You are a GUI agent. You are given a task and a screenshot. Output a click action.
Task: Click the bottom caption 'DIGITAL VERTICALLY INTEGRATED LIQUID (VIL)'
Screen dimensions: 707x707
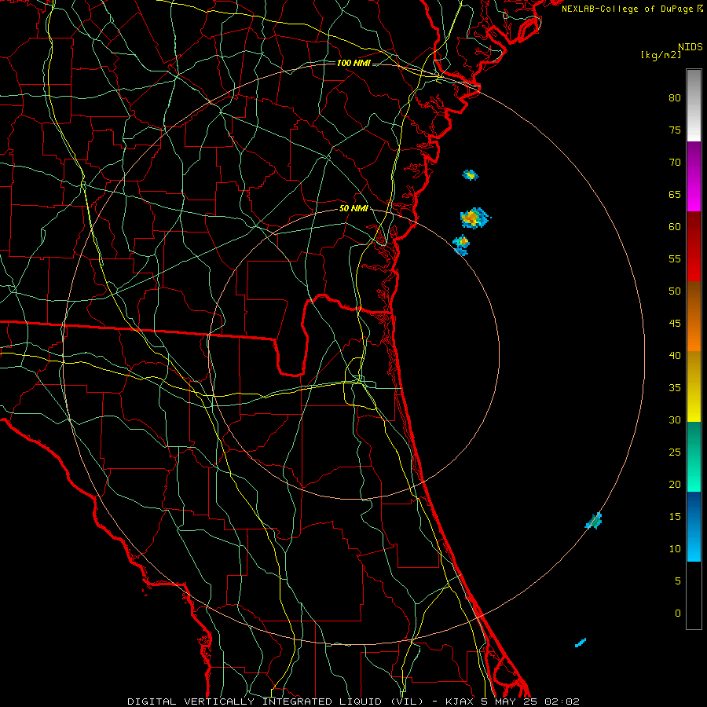pyautogui.click(x=277, y=702)
